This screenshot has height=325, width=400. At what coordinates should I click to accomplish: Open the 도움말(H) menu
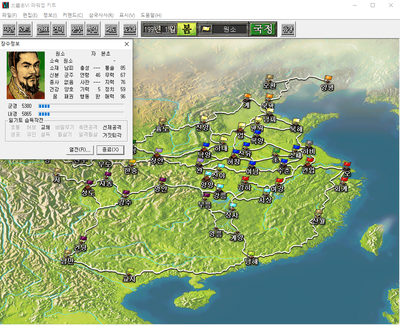click(x=151, y=15)
